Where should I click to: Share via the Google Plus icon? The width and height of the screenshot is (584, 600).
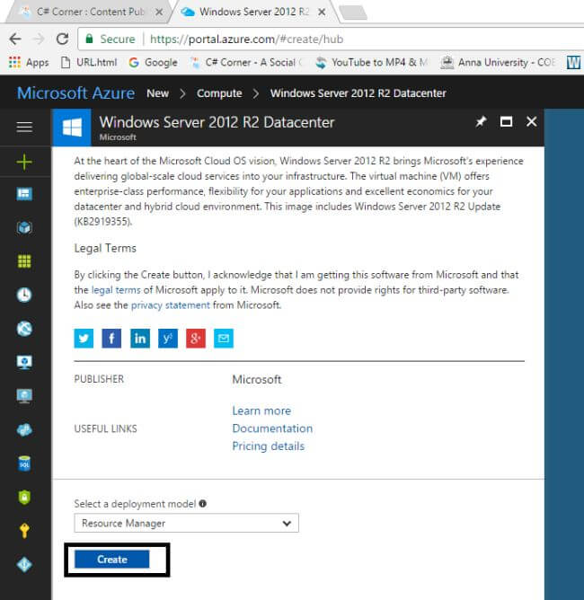[x=196, y=339]
